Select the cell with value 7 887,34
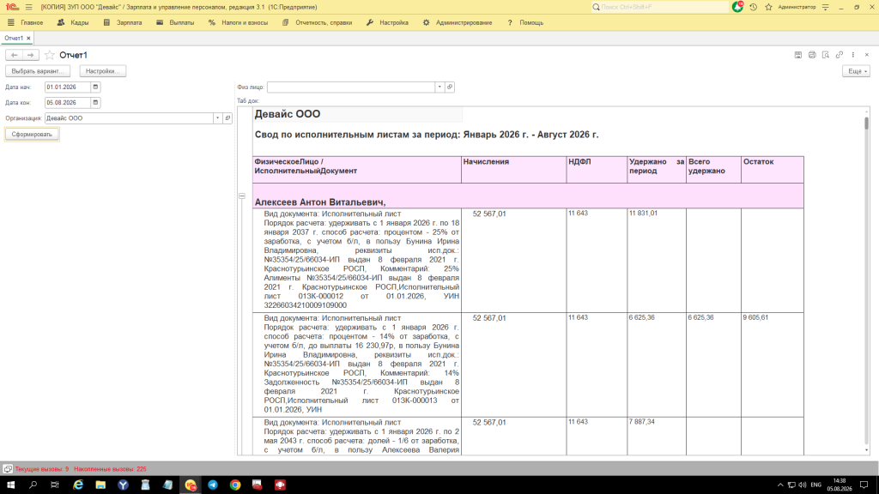 [x=657, y=437]
